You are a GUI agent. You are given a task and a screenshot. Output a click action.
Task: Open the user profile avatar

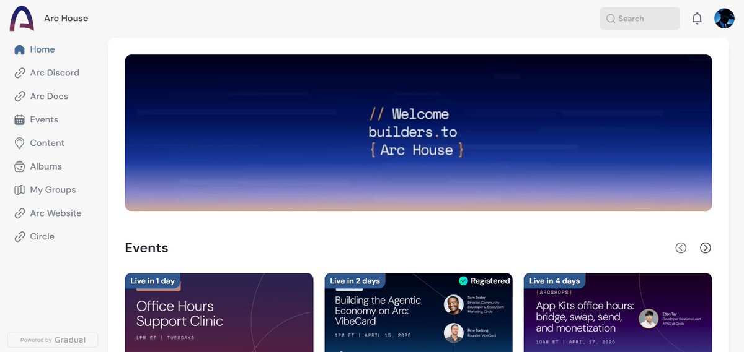[x=724, y=19]
